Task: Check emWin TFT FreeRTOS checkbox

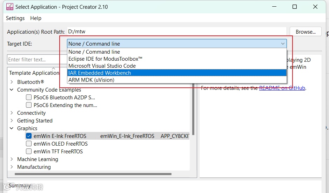Action: (x=29, y=152)
